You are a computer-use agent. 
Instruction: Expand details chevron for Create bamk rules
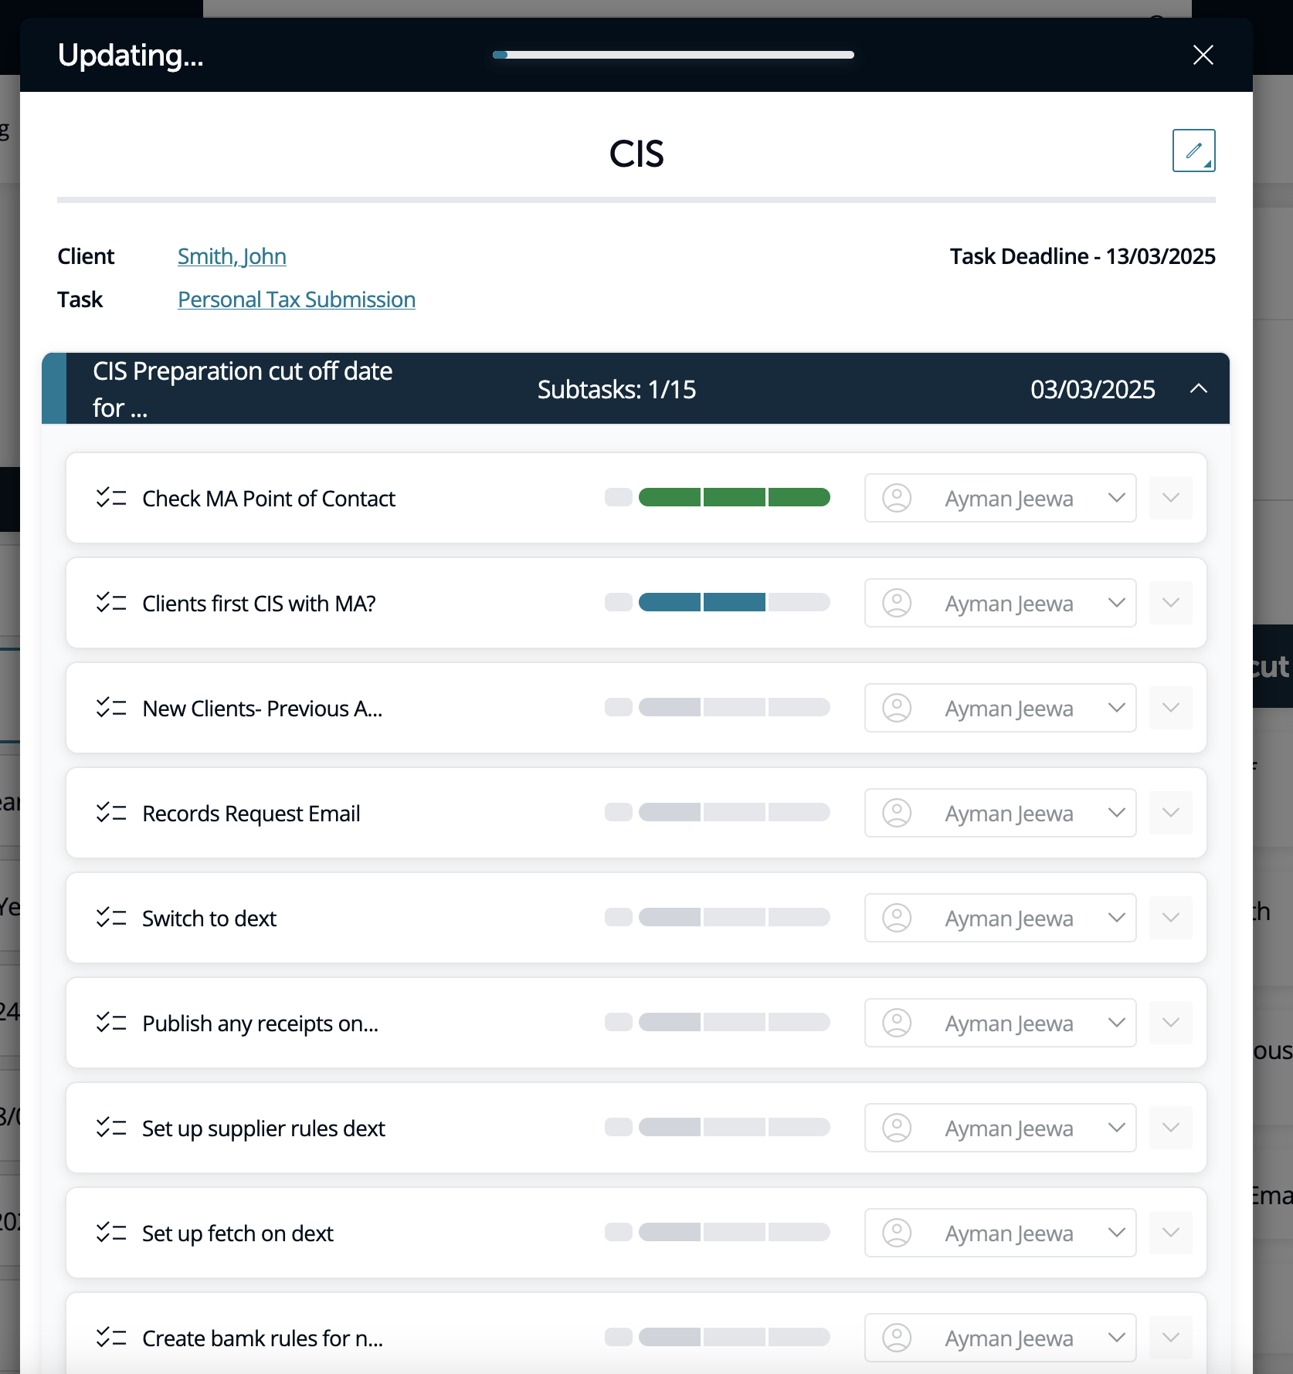coord(1170,1338)
